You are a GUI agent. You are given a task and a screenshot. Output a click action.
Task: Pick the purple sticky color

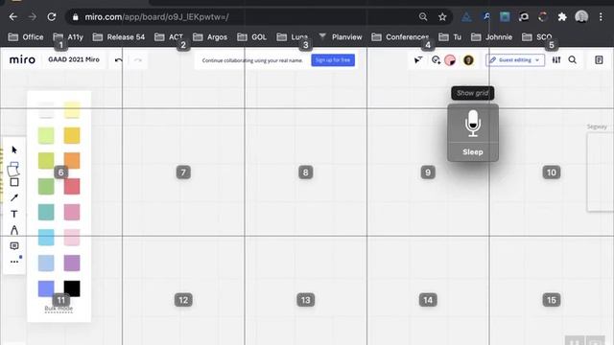[x=72, y=263]
